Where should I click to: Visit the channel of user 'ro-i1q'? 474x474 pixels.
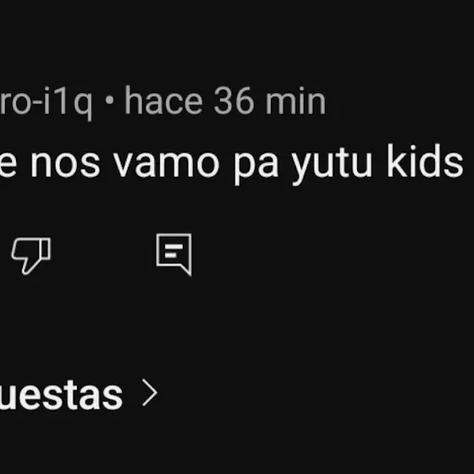coord(46,102)
